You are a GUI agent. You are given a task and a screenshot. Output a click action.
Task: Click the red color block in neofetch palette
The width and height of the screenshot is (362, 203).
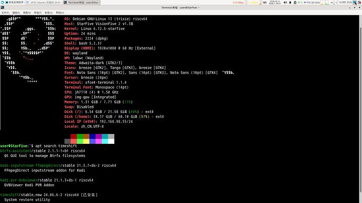coord(73,137)
